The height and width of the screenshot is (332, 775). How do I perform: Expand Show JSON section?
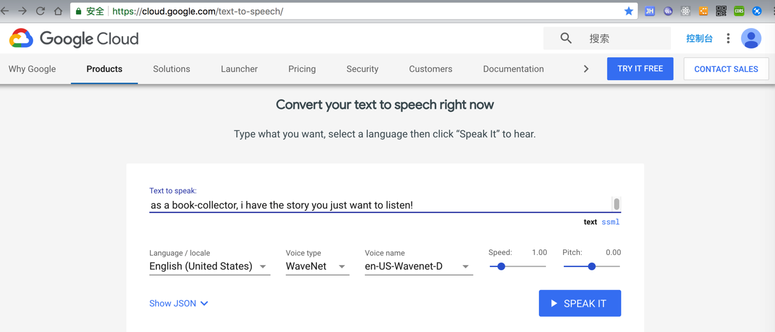pos(179,303)
